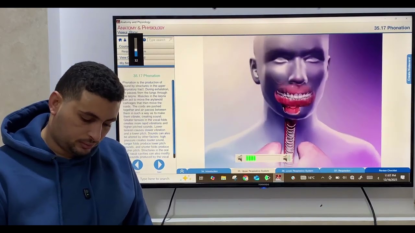Open the 36. Lower Respiratory System tab

[297, 171]
